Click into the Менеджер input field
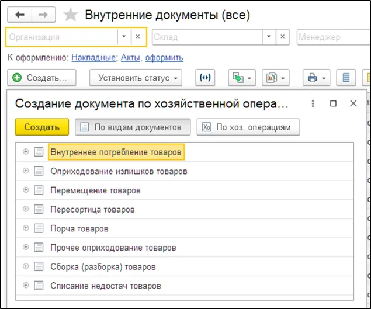Screen dimensions: 371x309 (x=334, y=37)
